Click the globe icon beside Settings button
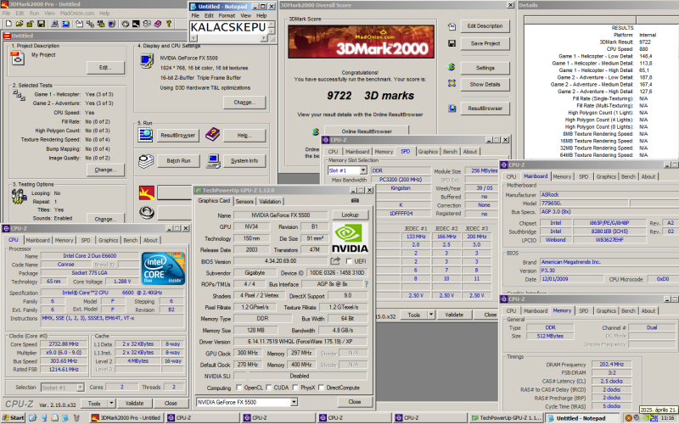 pos(452,67)
